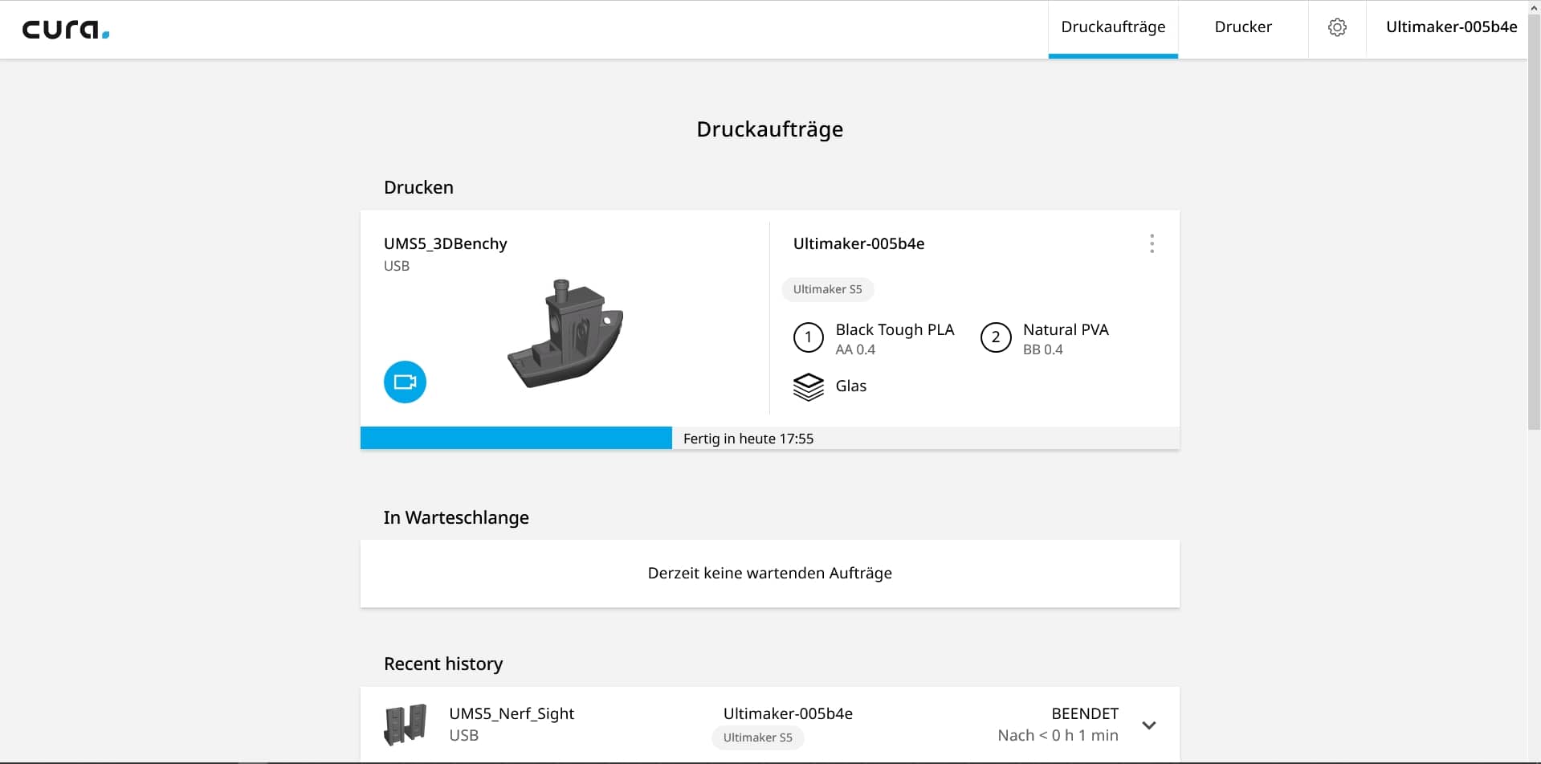Click the BEENDET status text
This screenshot has height=764, width=1541.
tap(1085, 713)
